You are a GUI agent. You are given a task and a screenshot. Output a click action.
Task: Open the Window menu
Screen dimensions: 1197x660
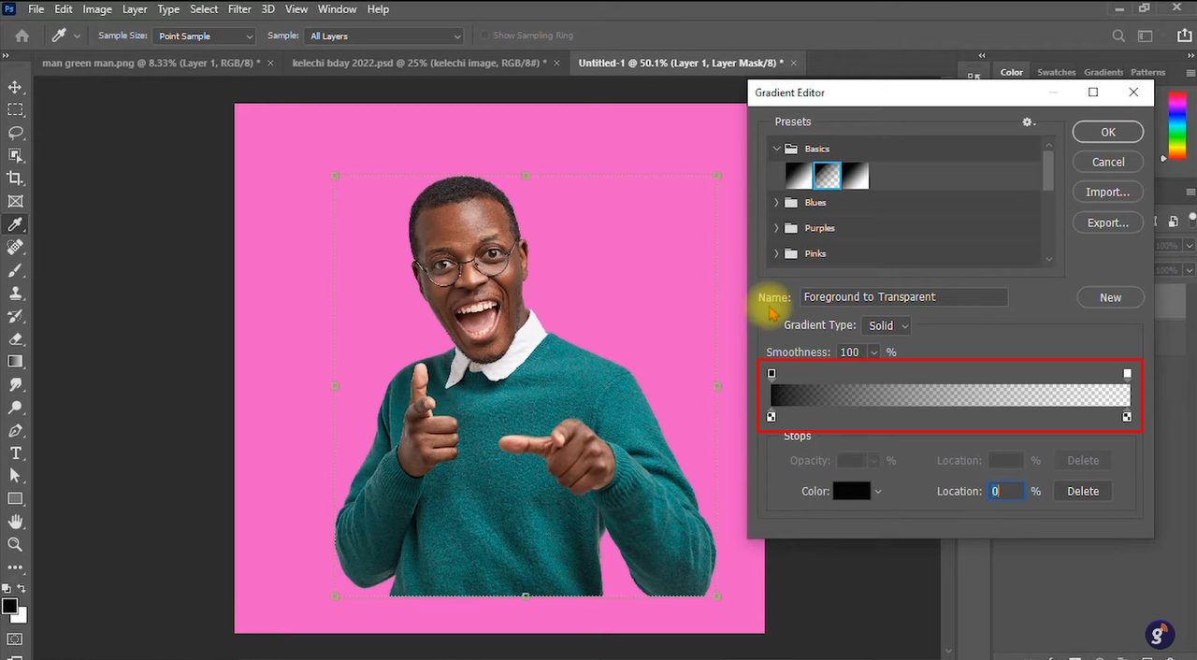[337, 9]
